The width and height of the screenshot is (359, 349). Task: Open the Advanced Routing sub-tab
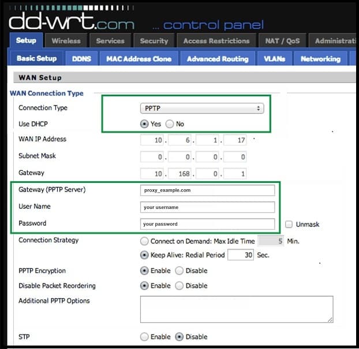click(x=218, y=59)
